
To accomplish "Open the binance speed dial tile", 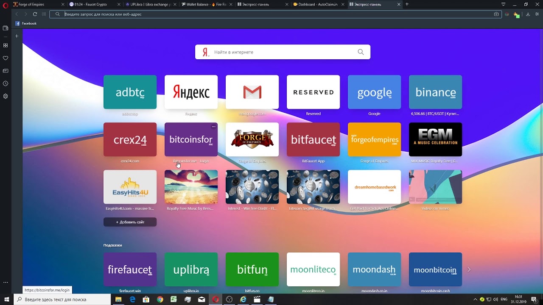I will click(435, 92).
